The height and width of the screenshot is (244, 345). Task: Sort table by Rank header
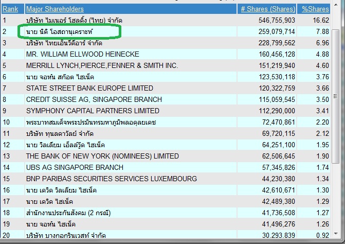point(10,9)
